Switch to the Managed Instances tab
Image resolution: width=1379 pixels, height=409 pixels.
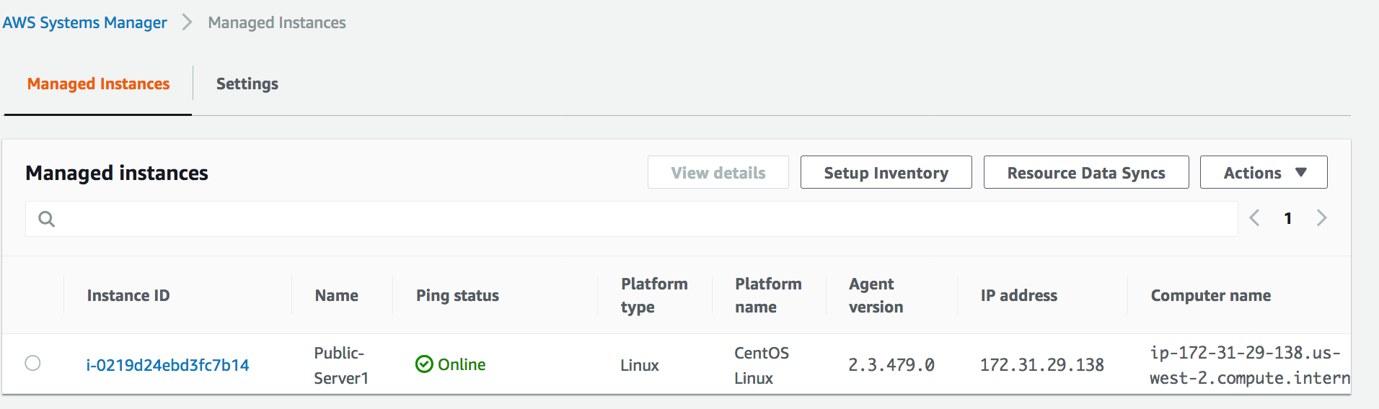click(98, 84)
